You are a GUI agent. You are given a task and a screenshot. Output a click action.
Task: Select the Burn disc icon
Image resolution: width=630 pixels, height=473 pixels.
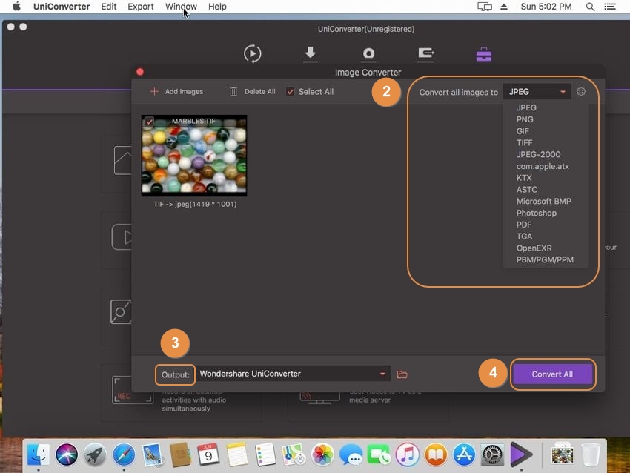pos(368,53)
